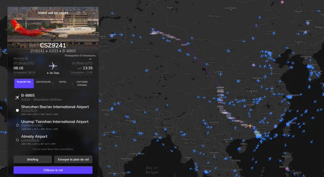The image size is (324, 177).
Task: Click the Almaty Airport name
Action: pos(34,136)
